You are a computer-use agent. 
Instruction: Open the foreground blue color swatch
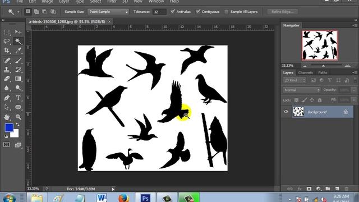point(9,127)
